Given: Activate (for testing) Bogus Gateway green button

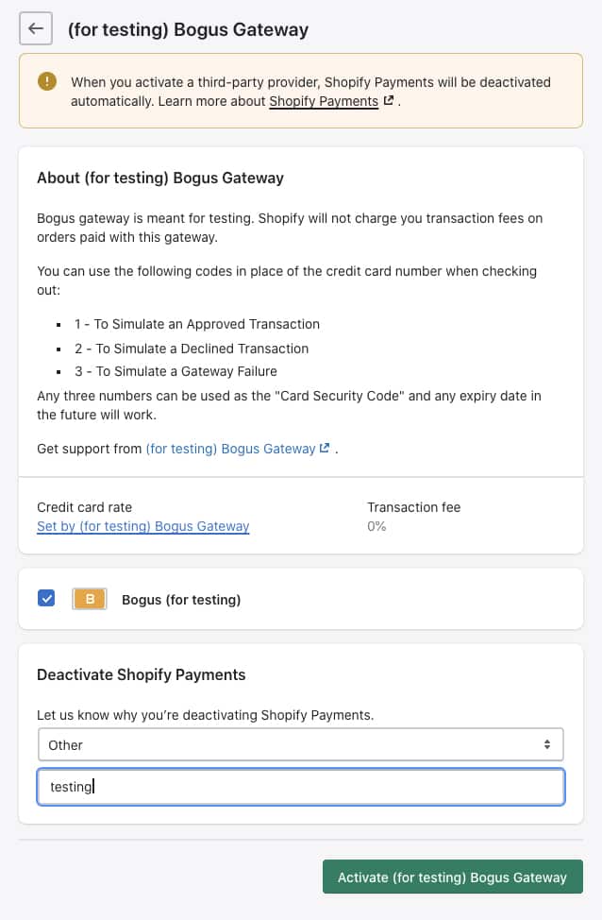Looking at the screenshot, I should pos(453,877).
